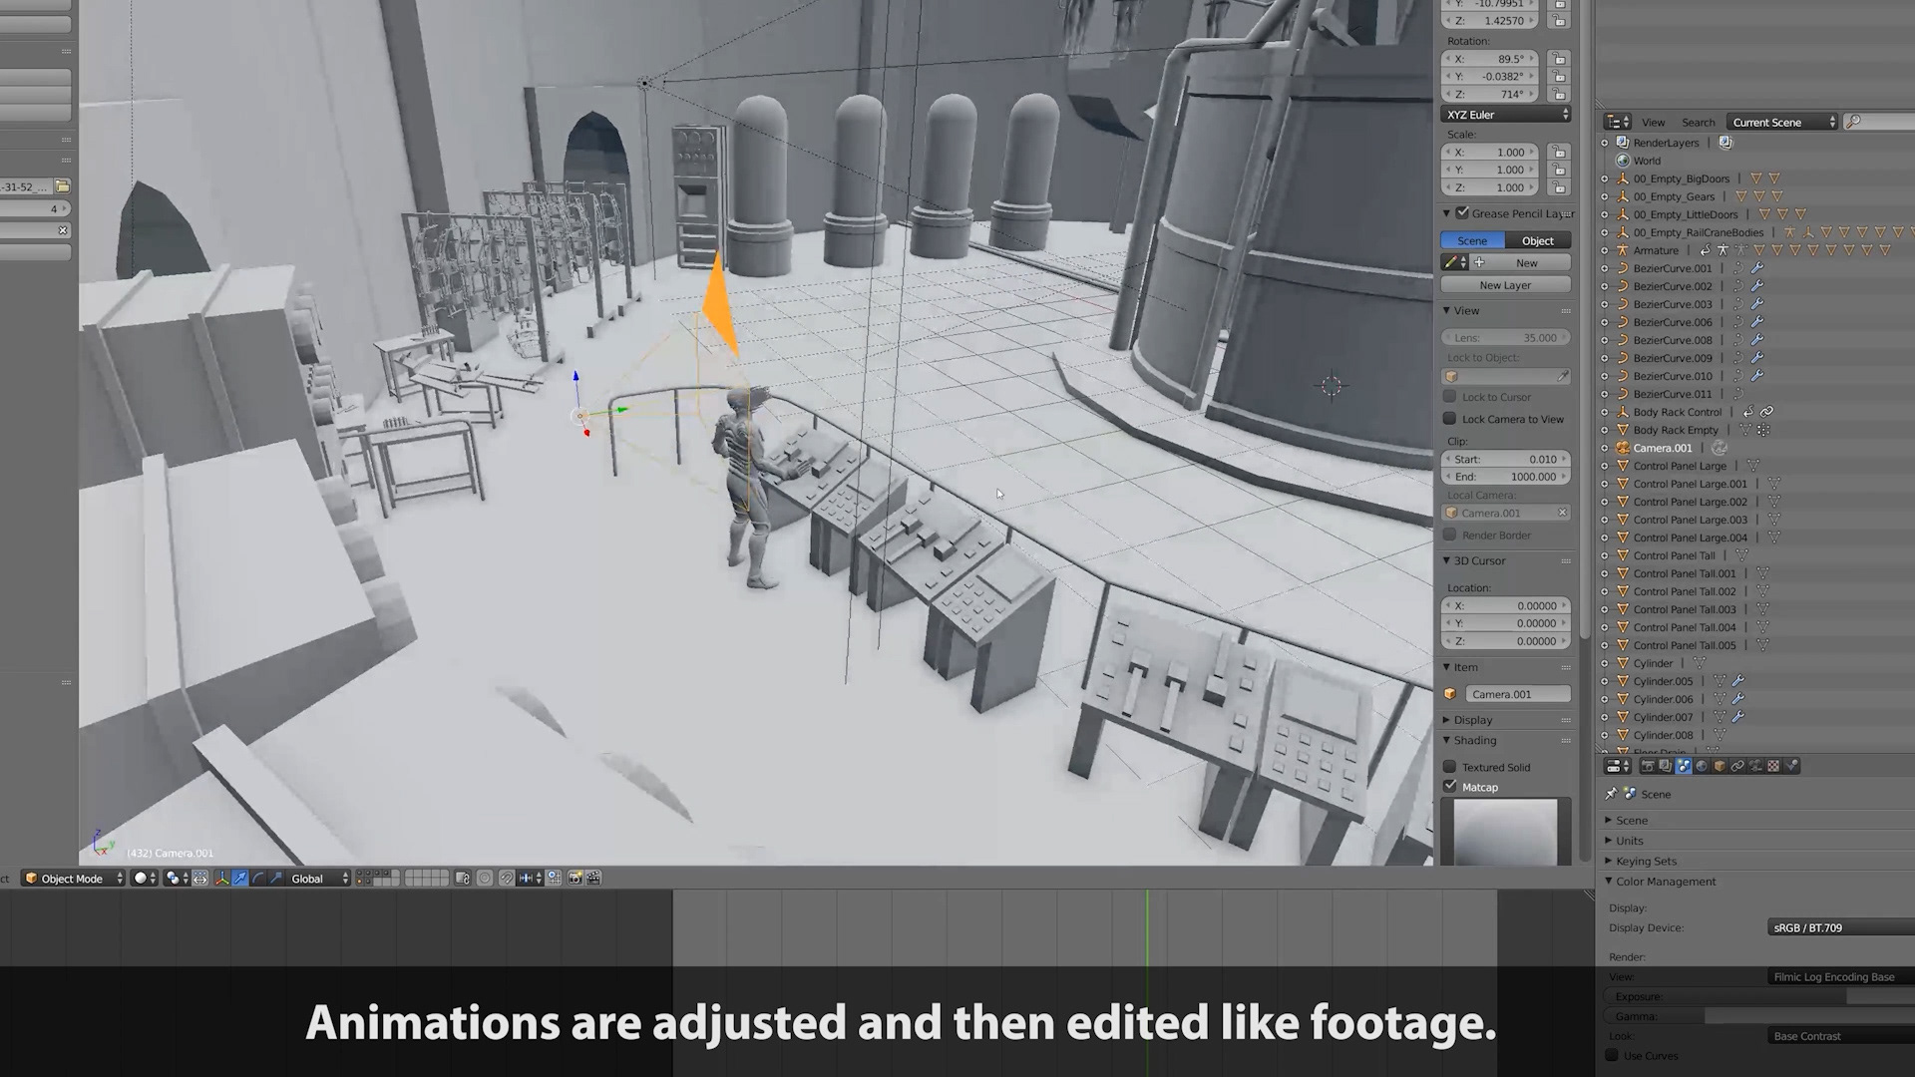The width and height of the screenshot is (1915, 1077).
Task: Toggle proportional editing circle icon
Action: pyautogui.click(x=485, y=878)
